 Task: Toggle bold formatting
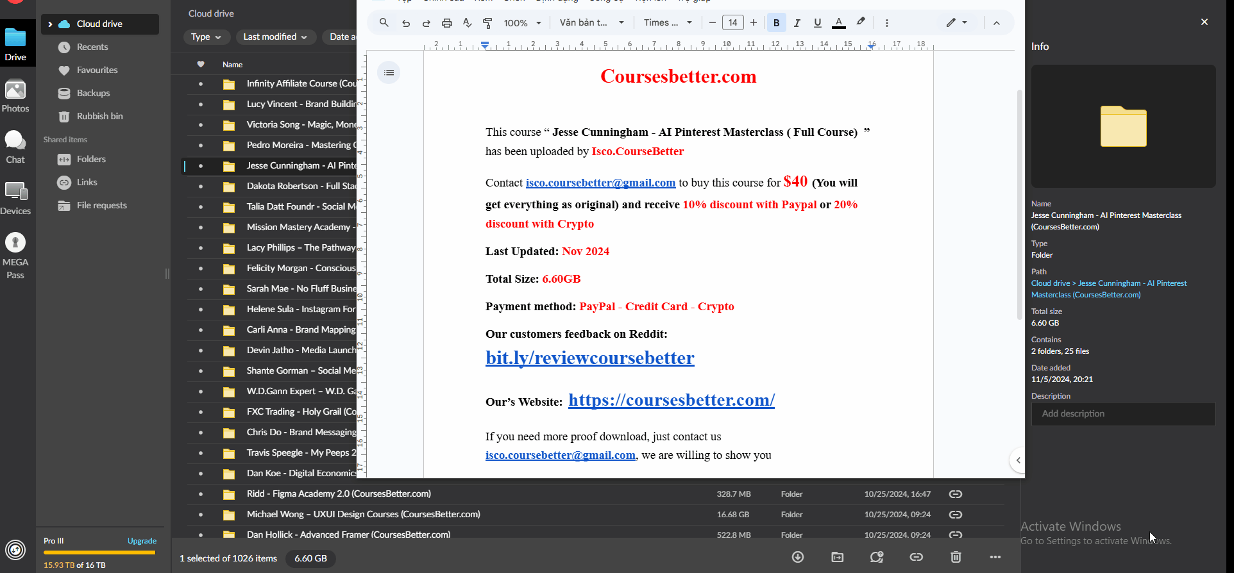[776, 23]
